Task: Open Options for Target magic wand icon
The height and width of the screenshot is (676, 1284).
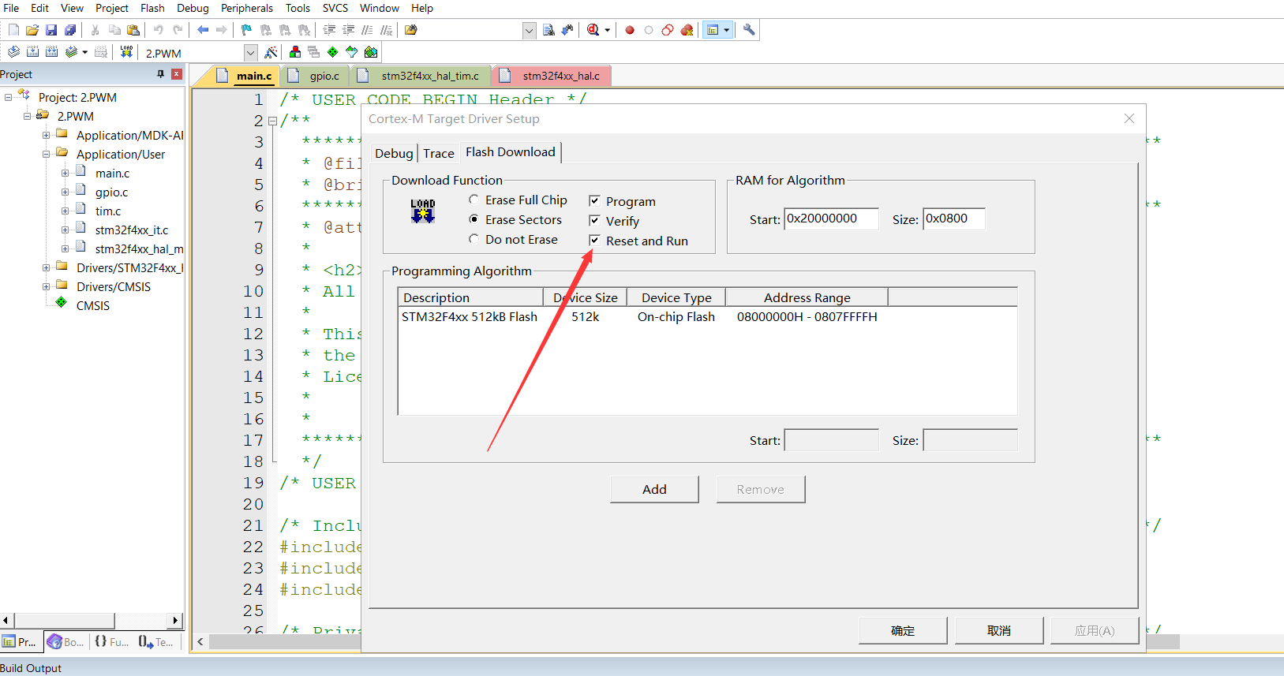Action: (271, 52)
